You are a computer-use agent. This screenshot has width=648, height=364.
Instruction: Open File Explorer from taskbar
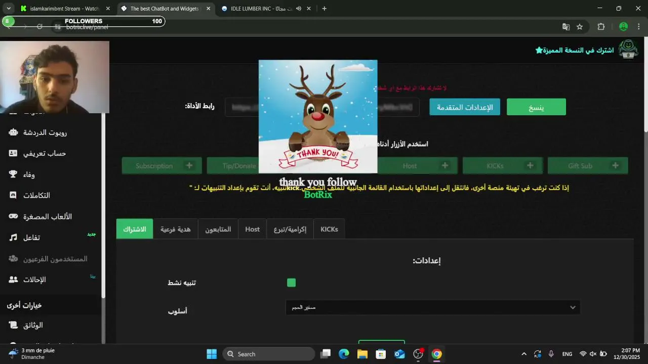click(362, 354)
